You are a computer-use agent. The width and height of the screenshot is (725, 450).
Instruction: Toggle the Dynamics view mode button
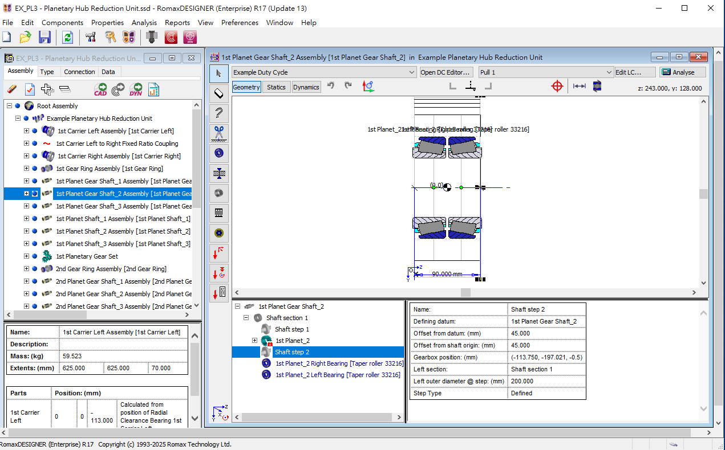(x=306, y=87)
